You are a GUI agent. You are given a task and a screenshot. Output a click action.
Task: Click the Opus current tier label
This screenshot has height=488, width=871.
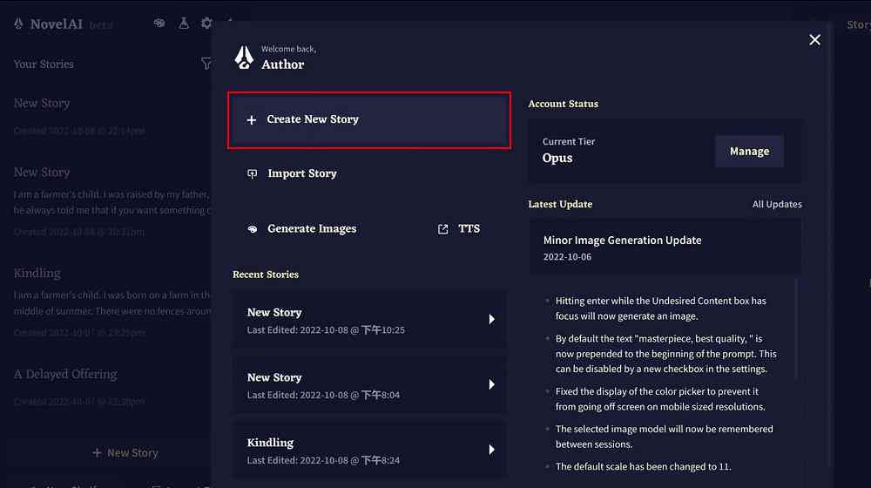(x=557, y=158)
